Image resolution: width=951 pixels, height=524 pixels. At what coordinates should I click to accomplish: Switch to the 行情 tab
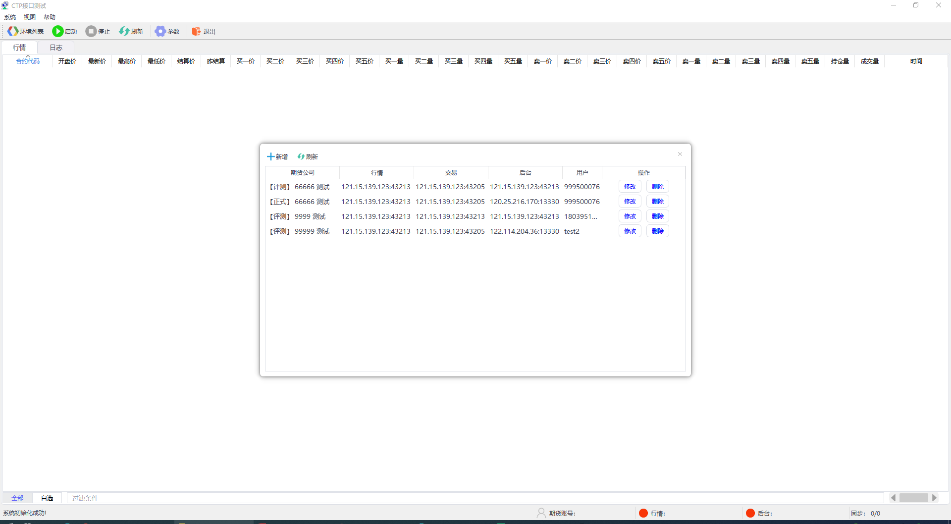pyautogui.click(x=19, y=48)
